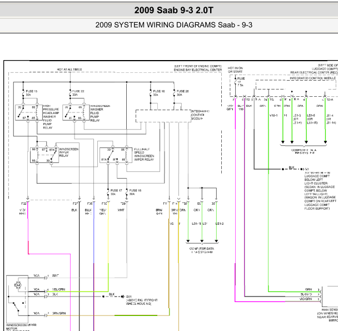The image size is (338, 331).
Task: Click 'WHT' label at wiper motor pin 1
Action: (x=56, y=275)
